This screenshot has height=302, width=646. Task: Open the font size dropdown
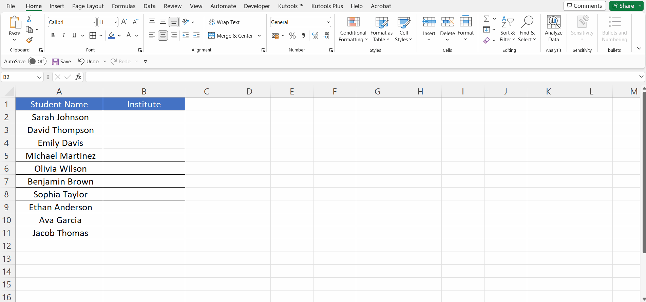point(116,22)
